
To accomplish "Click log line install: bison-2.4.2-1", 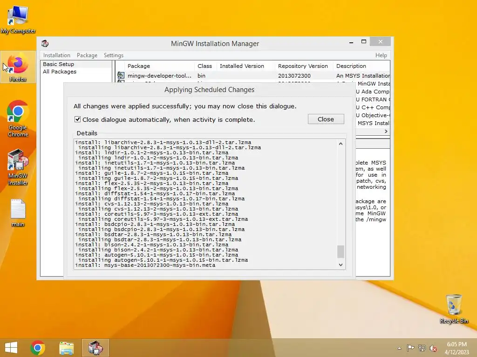I will [x=151, y=245].
